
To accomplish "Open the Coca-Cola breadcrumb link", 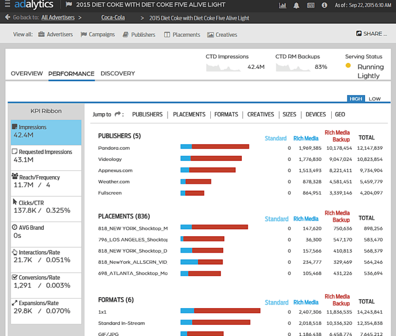I will point(113,18).
